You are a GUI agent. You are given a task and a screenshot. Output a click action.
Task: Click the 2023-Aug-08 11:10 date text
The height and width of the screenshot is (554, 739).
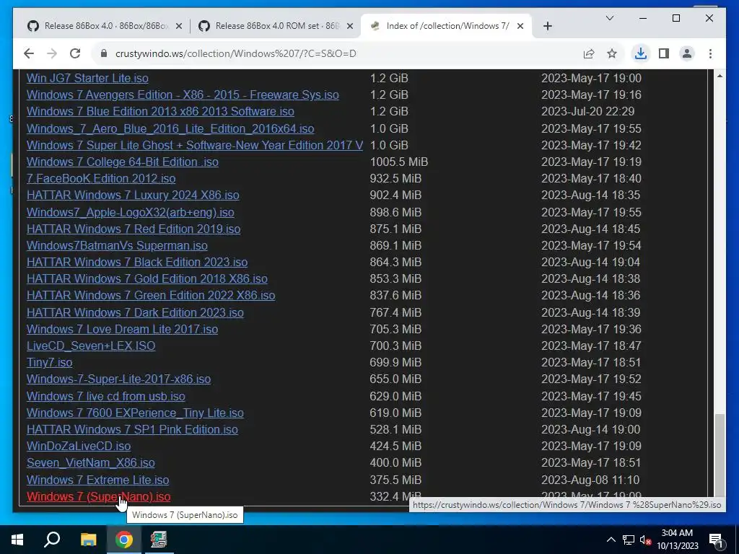(x=590, y=480)
